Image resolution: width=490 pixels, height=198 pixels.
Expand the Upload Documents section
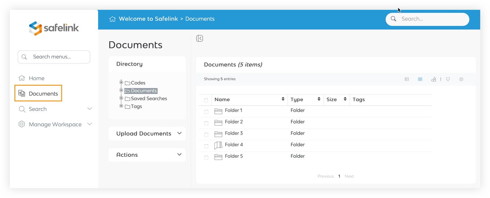(179, 133)
